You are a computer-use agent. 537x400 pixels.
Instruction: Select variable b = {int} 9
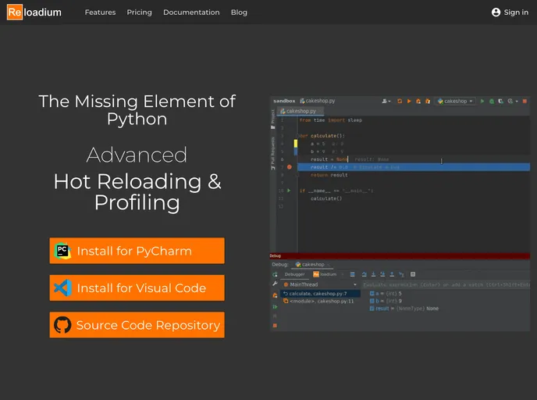[x=386, y=301]
